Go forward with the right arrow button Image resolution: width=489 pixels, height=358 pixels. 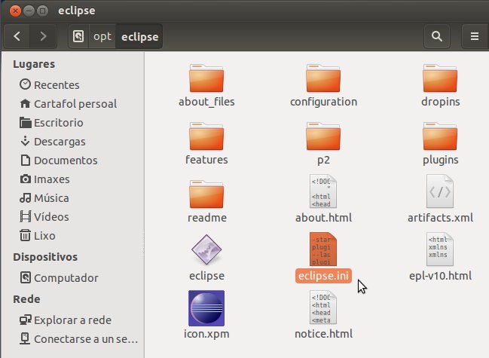click(43, 36)
